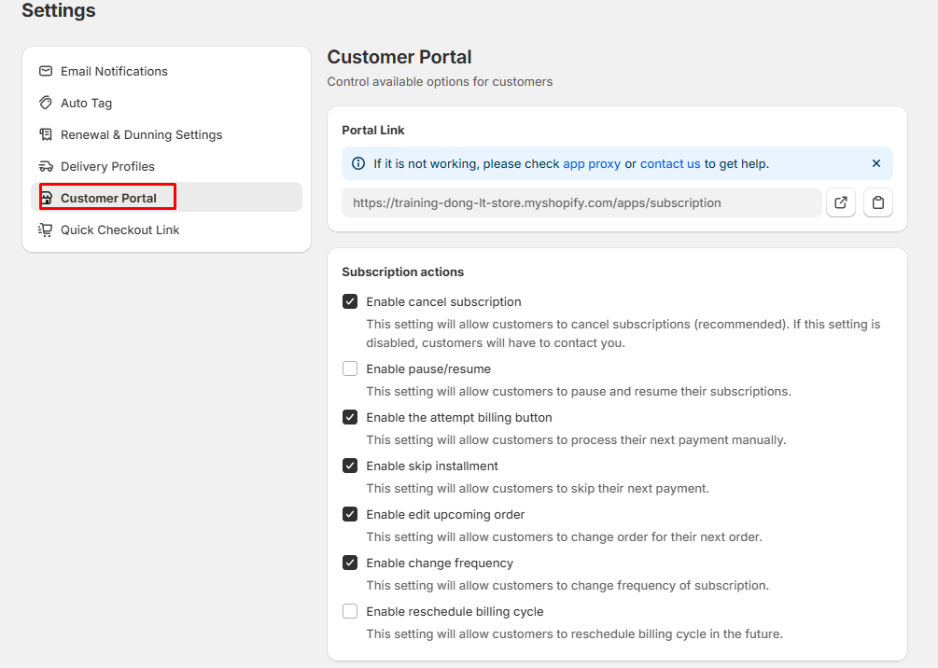Go to Delivery Profiles settings
Viewport: 938px width, 668px height.
pos(107,166)
